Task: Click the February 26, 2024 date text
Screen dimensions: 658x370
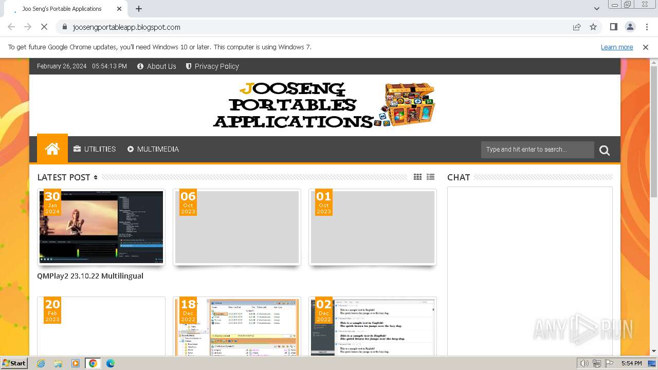Action: [x=62, y=66]
